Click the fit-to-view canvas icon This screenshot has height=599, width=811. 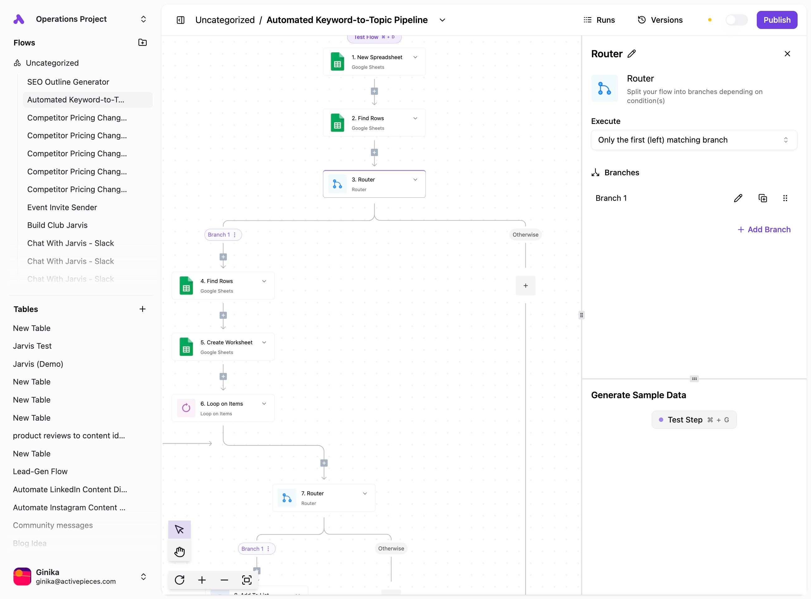(x=247, y=580)
